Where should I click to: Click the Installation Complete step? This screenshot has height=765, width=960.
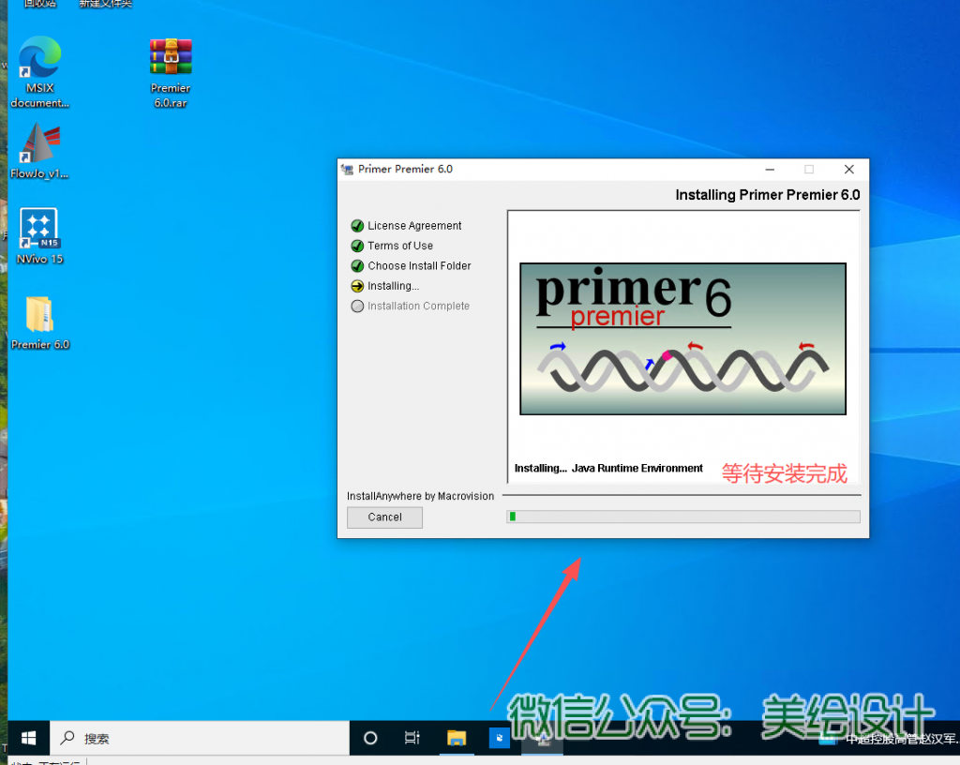click(x=417, y=307)
